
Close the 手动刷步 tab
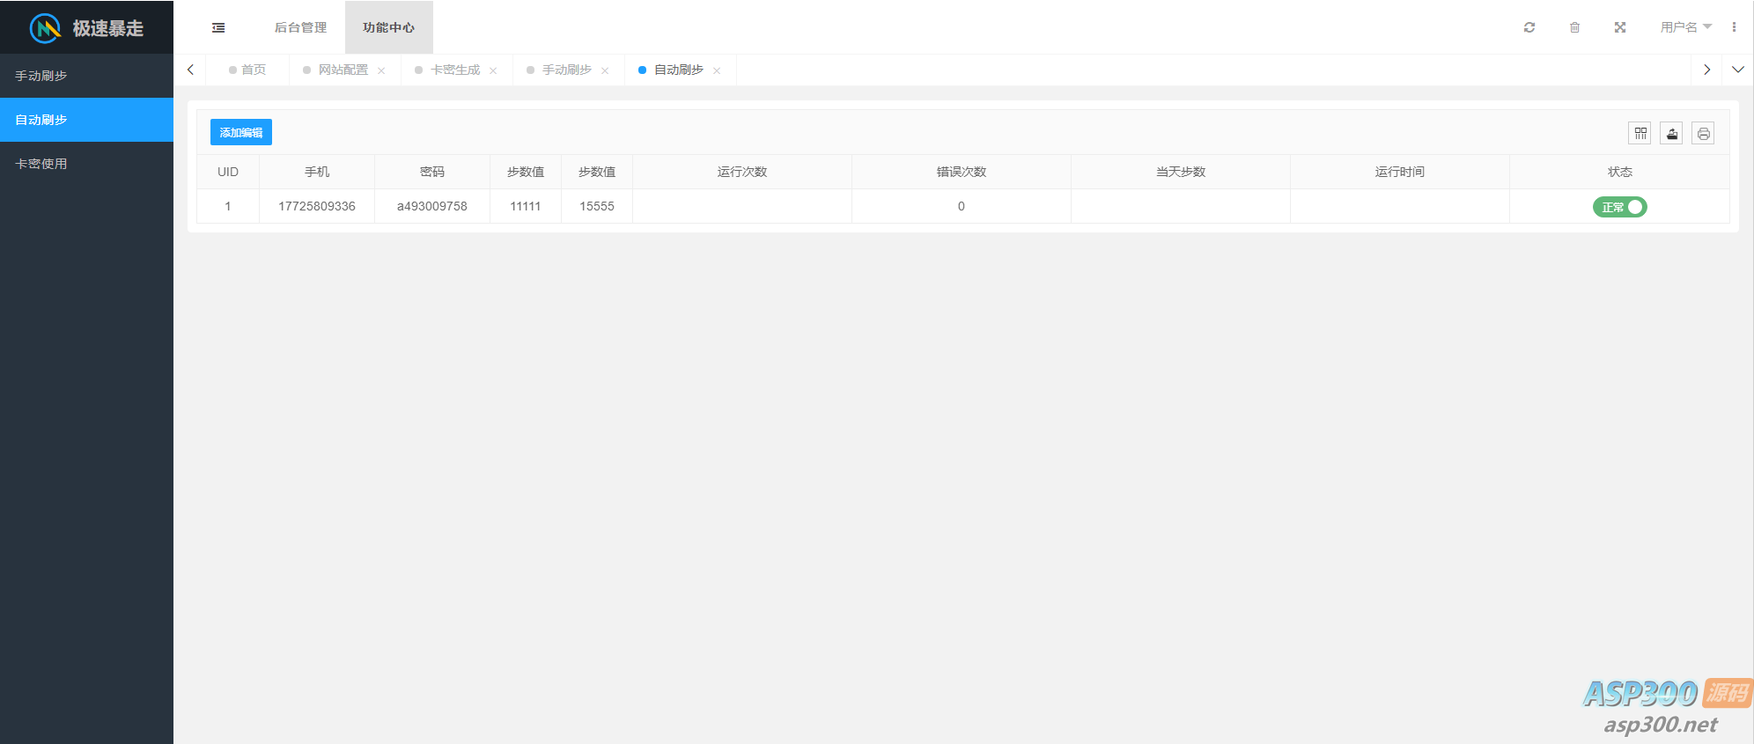pos(605,70)
